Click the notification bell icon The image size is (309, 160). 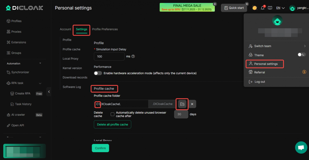263,8
